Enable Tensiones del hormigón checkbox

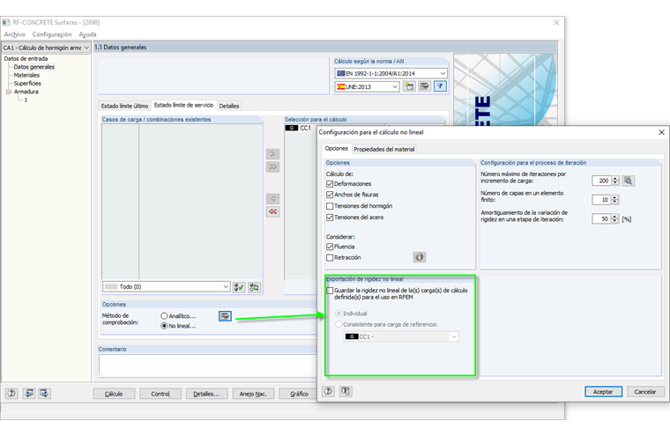[x=330, y=206]
